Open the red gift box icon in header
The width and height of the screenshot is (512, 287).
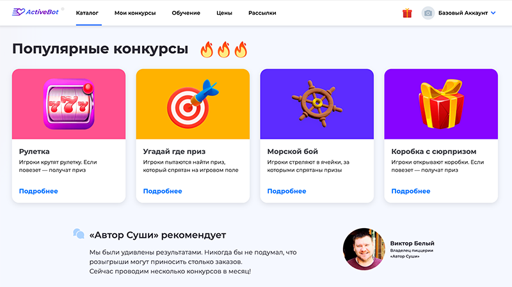click(407, 13)
